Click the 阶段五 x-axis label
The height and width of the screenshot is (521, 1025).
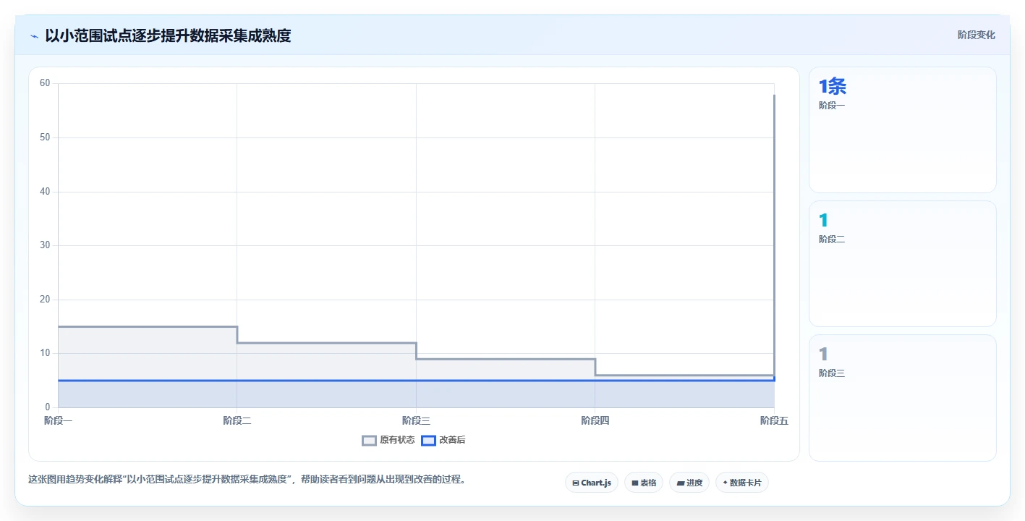[774, 420]
